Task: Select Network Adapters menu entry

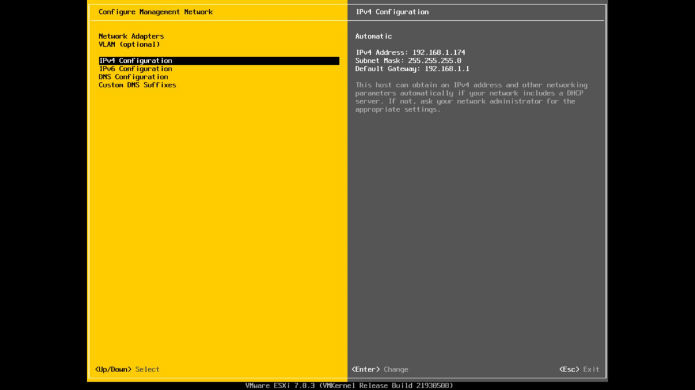Action: tap(131, 36)
